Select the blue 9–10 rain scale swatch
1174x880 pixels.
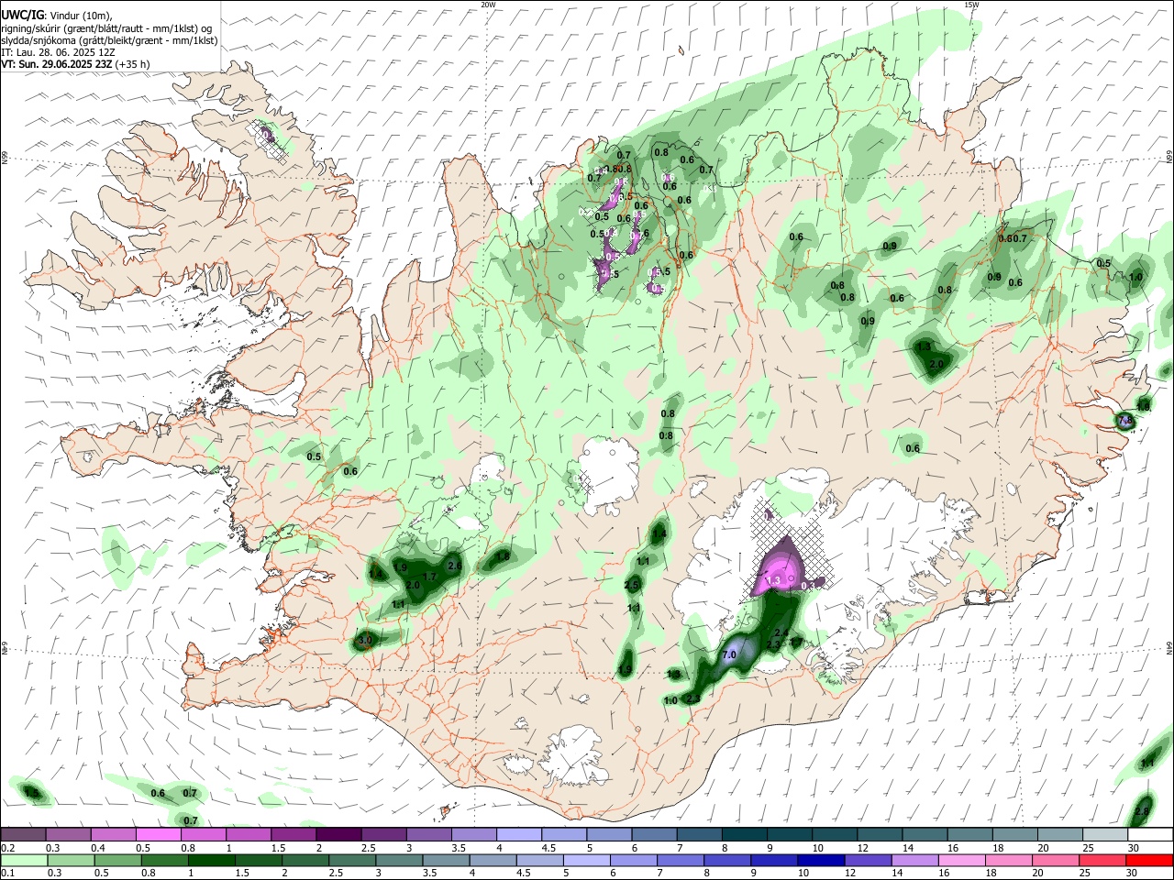(775, 860)
